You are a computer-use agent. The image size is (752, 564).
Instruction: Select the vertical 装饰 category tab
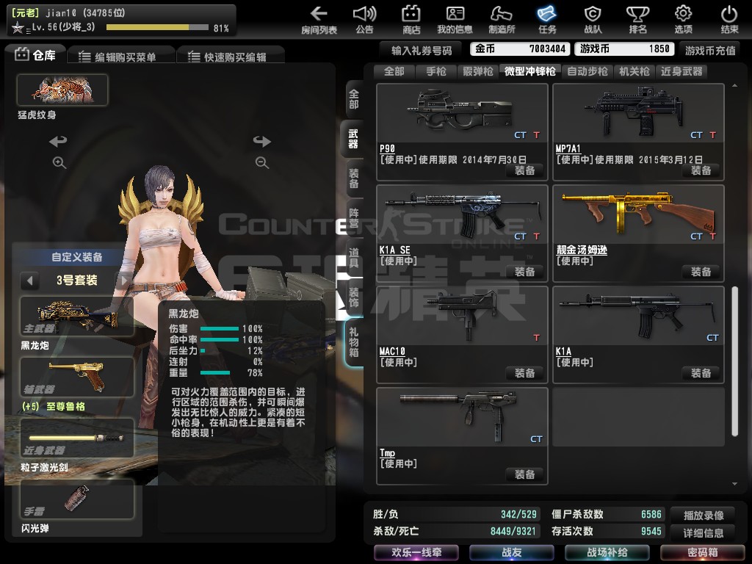354,297
